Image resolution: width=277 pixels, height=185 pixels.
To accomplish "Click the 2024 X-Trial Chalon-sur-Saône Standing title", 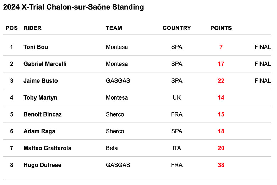I will point(74,7).
